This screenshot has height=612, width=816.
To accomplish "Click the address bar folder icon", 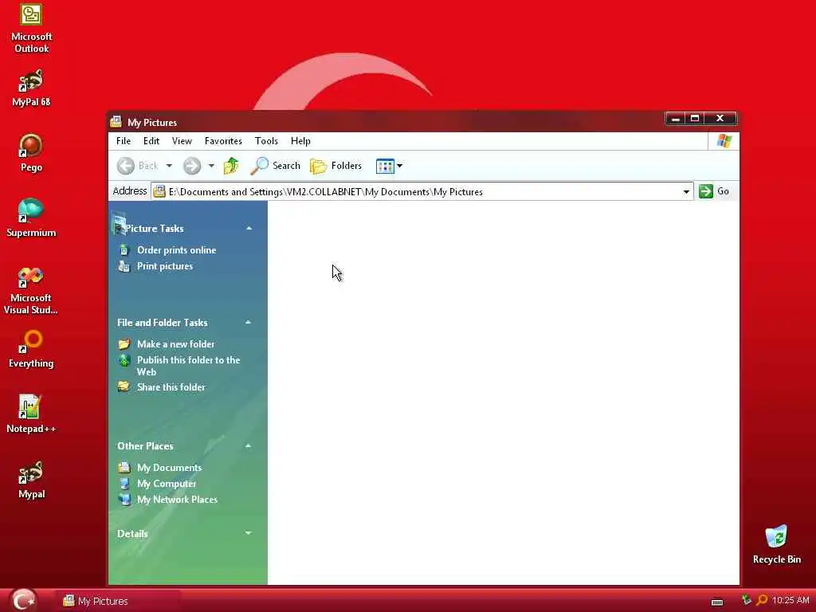I will coord(159,191).
